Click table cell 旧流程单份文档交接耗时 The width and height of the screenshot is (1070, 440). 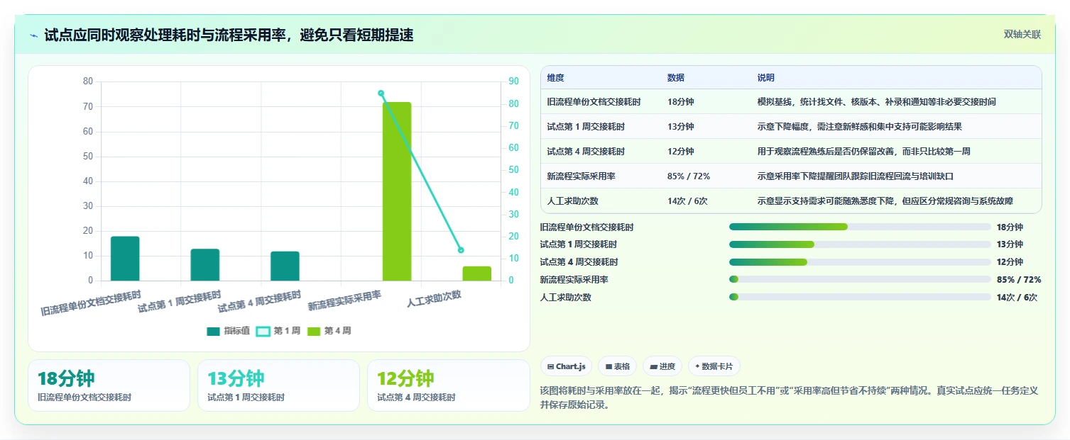click(x=594, y=102)
